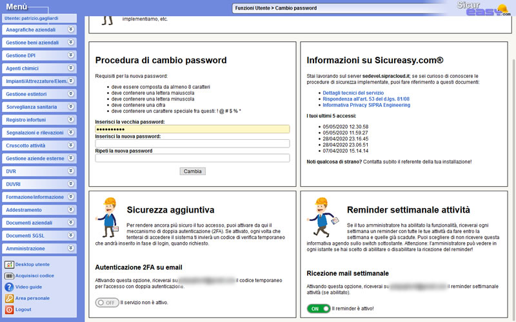Expand Impianti/Attrezzature/Elem. chevron
Viewport: 516px width, 322px height.
click(71, 80)
